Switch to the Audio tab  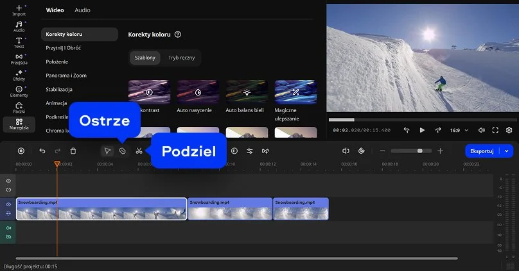click(82, 10)
